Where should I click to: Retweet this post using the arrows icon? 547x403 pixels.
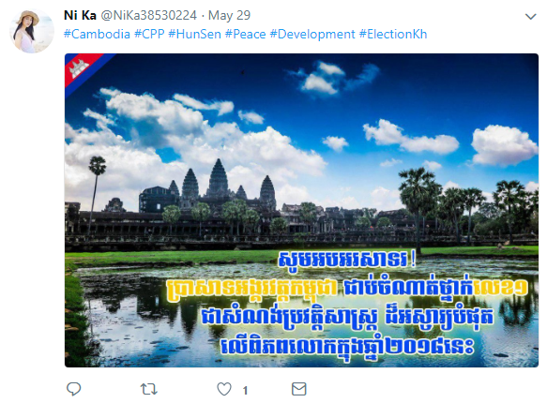(x=149, y=389)
